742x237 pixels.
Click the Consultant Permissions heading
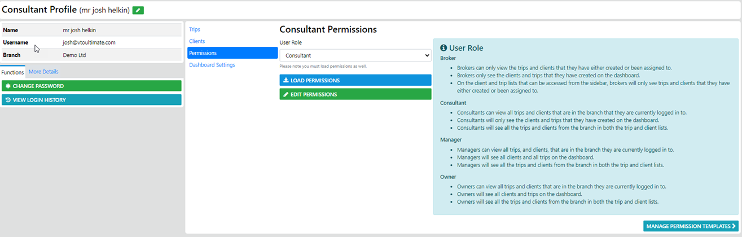(x=328, y=30)
